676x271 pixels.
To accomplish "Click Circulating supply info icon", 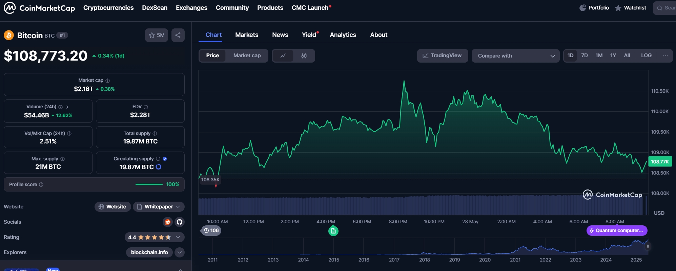I will (x=158, y=159).
